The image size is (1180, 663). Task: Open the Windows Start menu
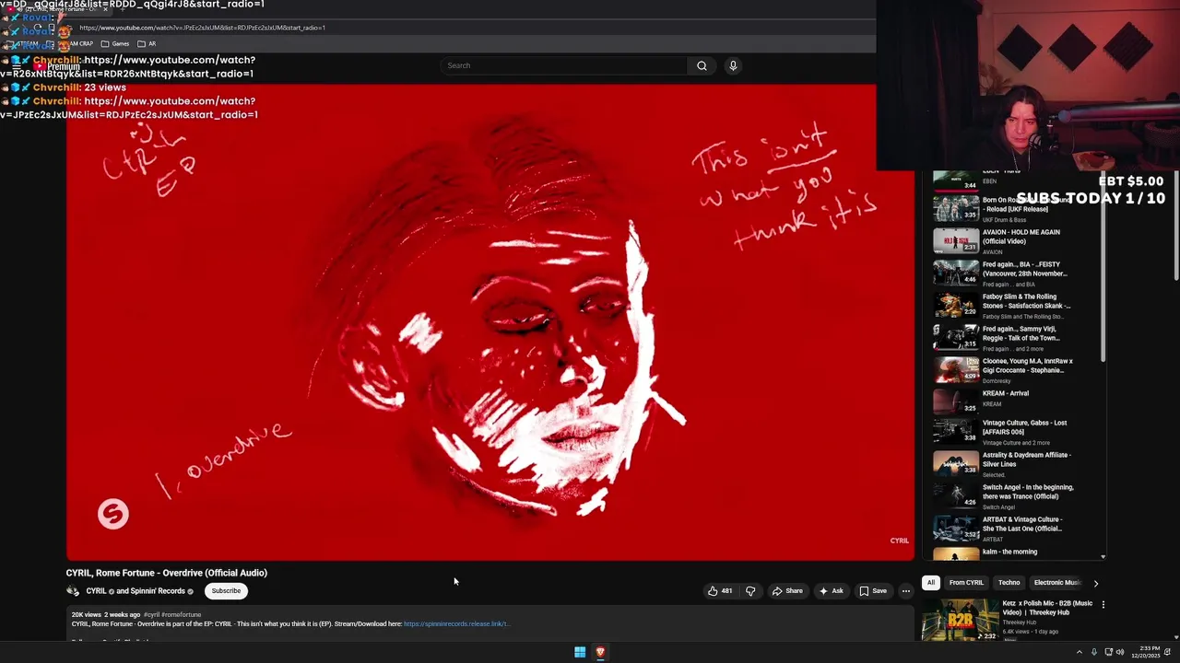click(580, 652)
